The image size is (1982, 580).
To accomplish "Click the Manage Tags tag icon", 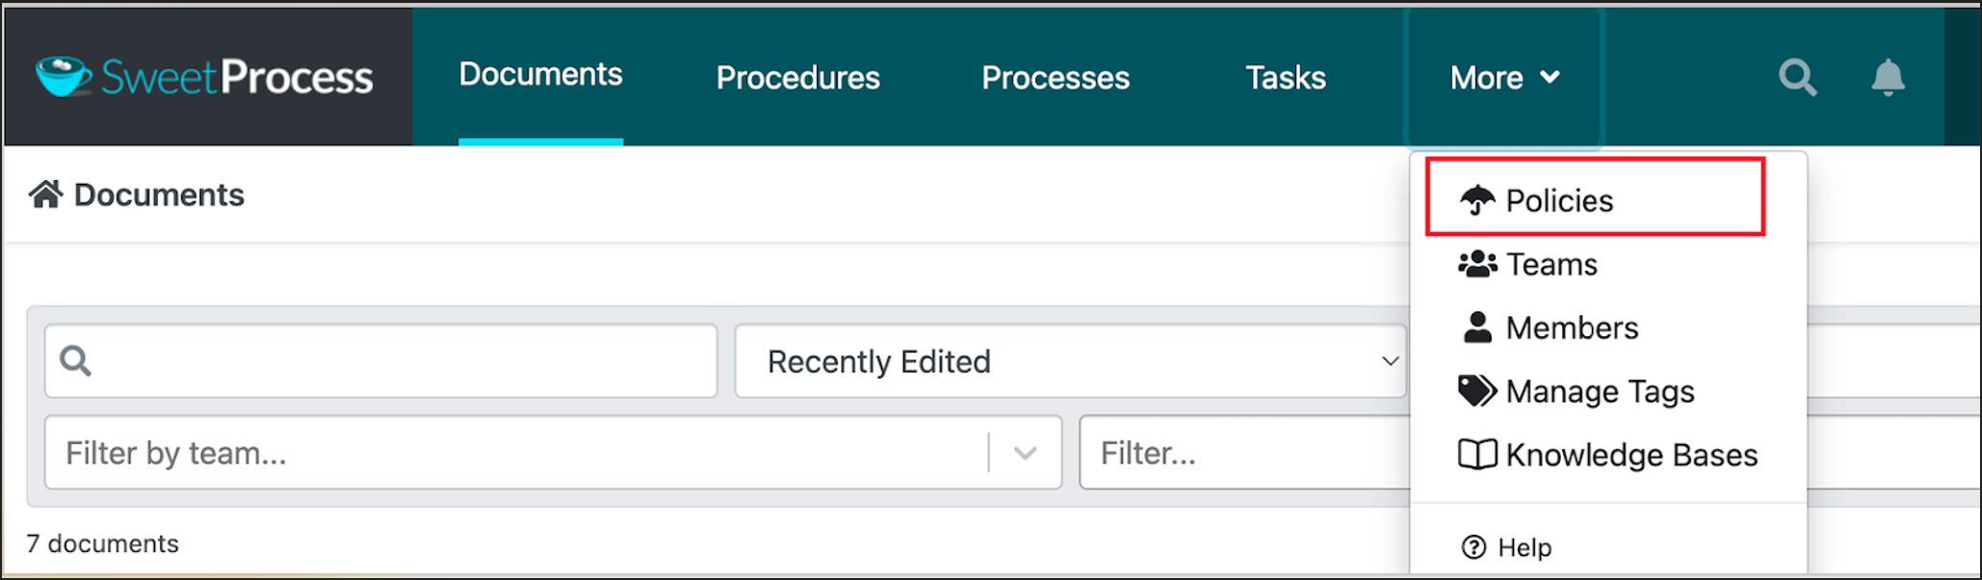I will (x=1476, y=391).
